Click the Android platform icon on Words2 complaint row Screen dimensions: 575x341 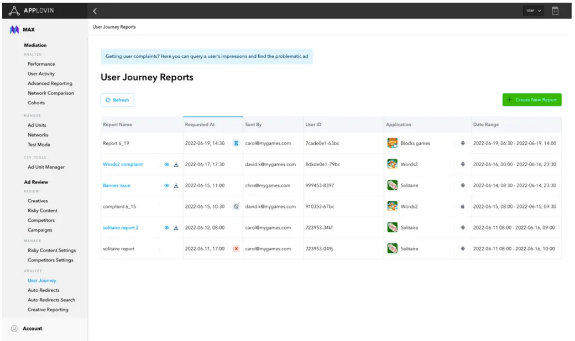point(463,164)
